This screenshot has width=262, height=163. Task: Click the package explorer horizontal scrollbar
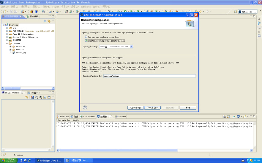13,88
